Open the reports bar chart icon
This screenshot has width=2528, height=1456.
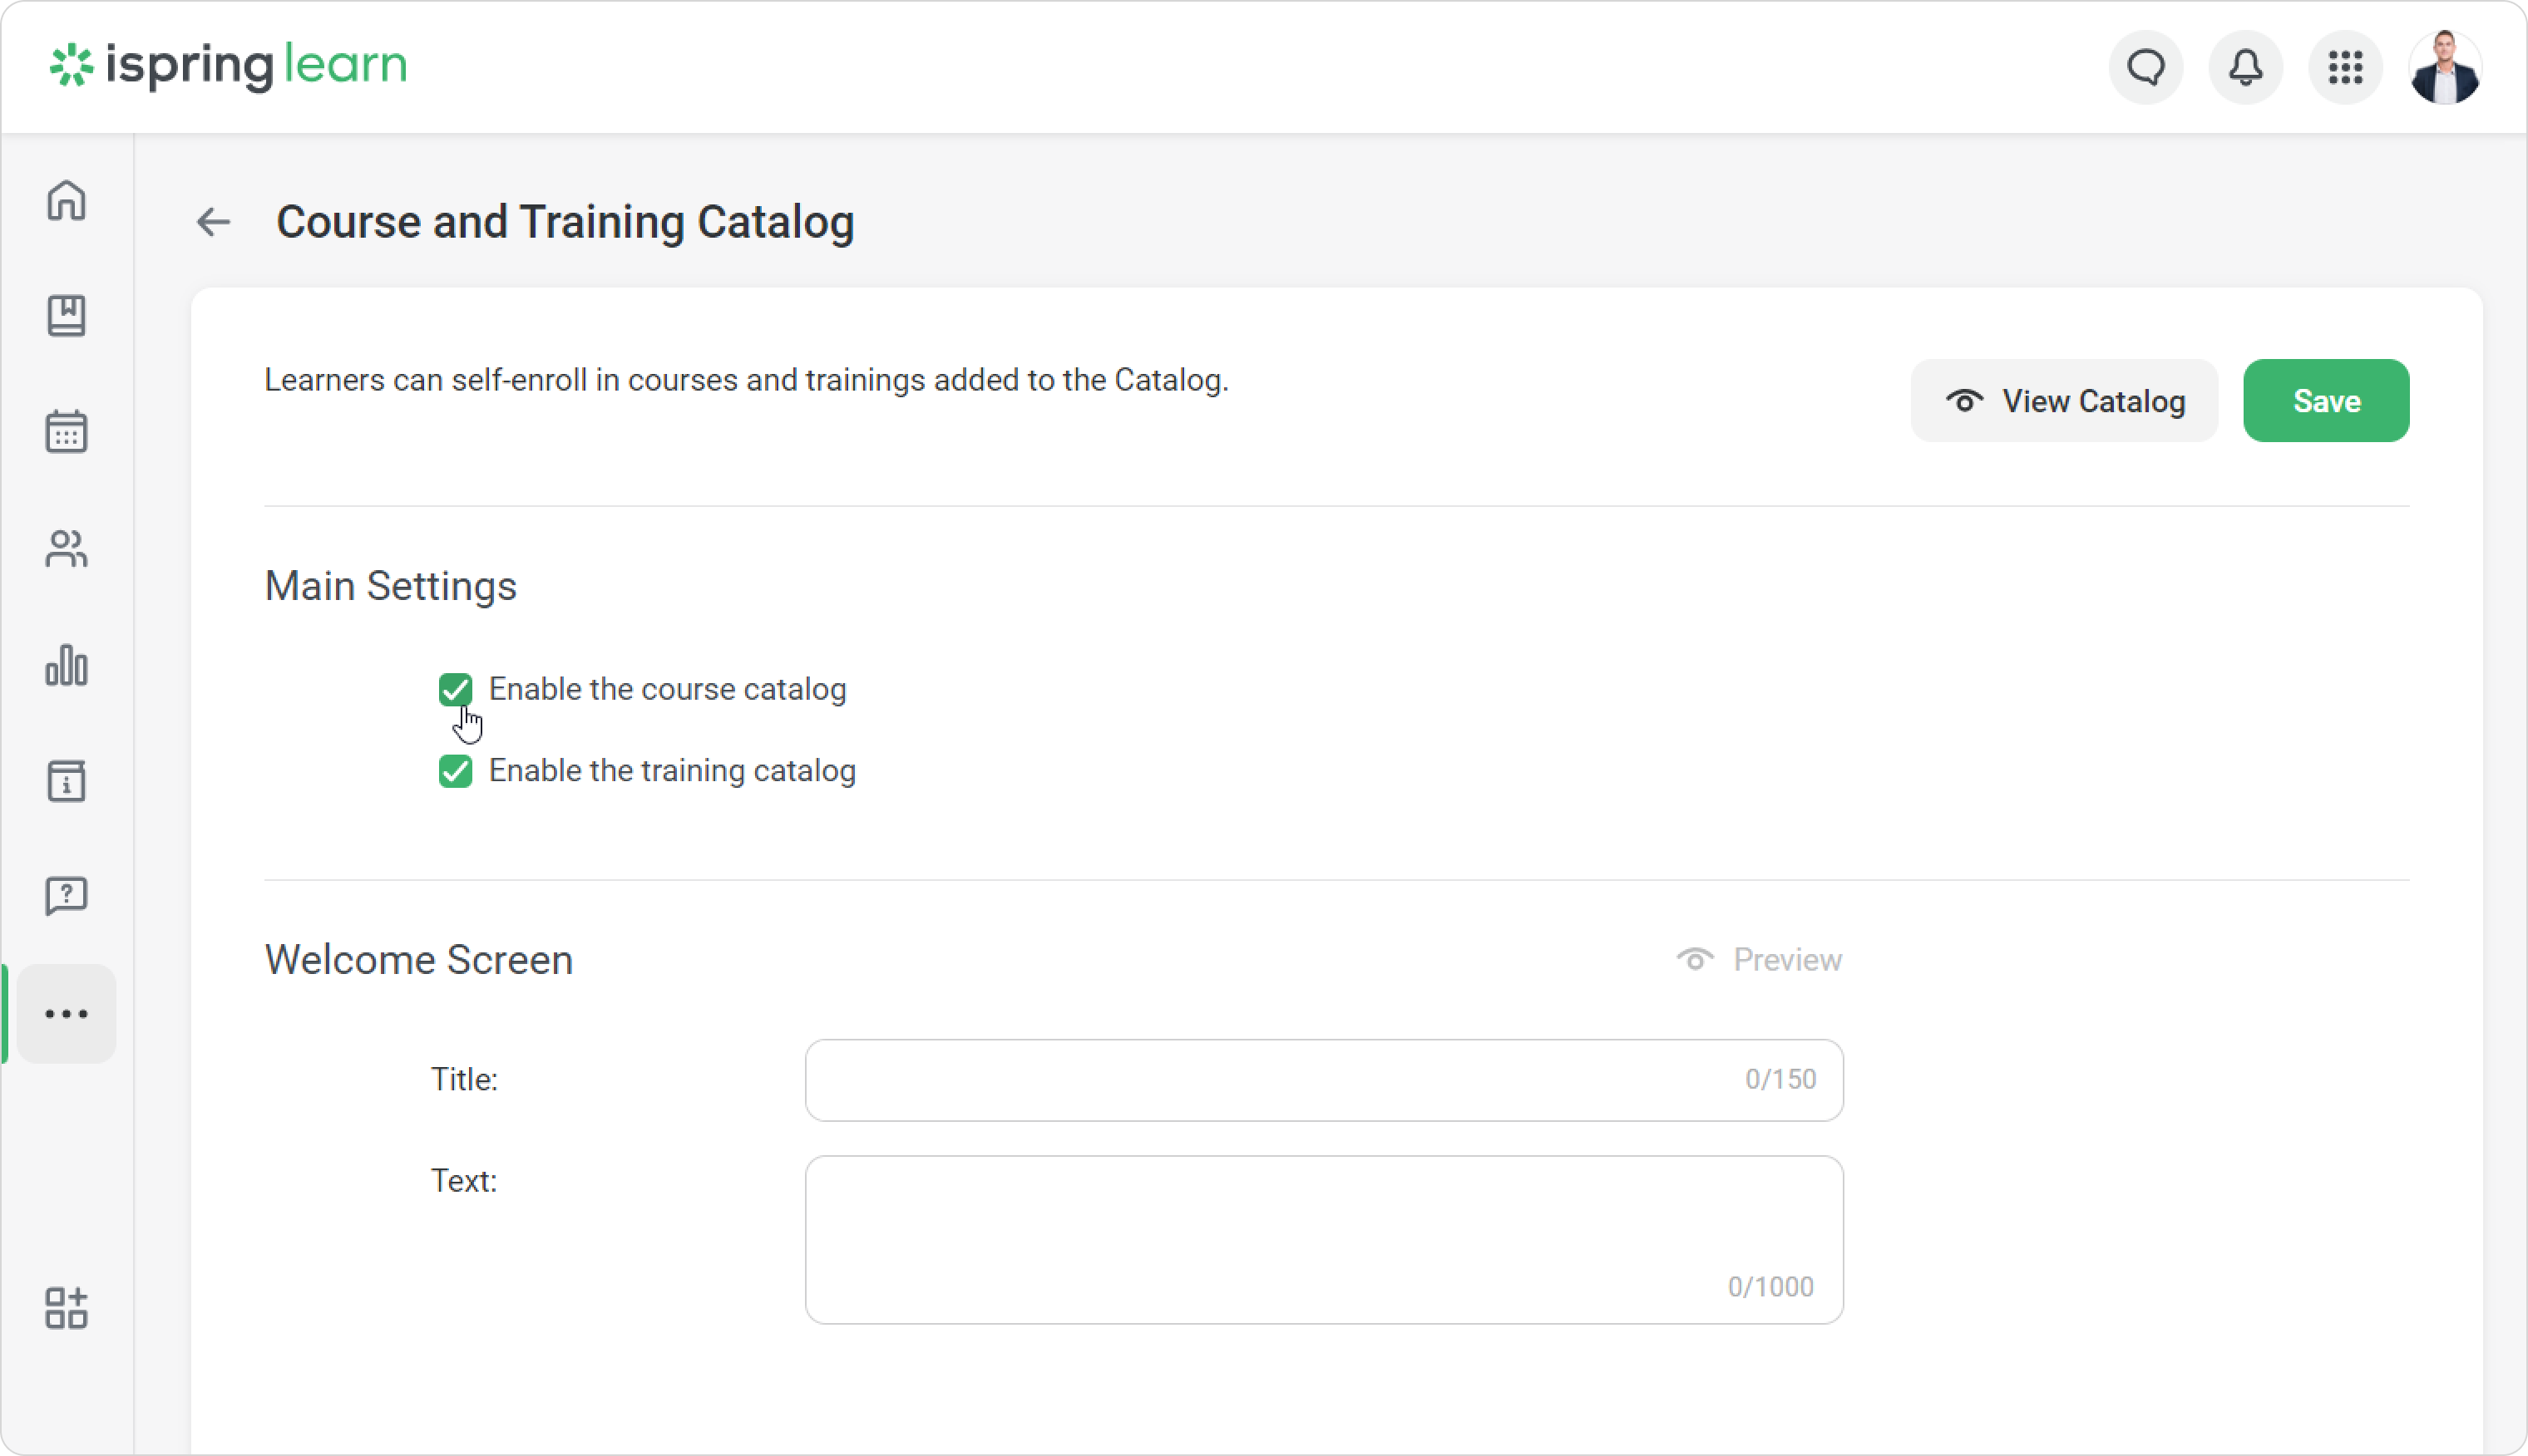[66, 664]
